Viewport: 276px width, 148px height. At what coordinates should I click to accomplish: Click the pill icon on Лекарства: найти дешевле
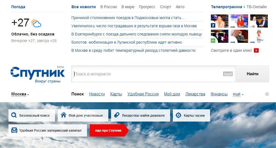(117, 115)
